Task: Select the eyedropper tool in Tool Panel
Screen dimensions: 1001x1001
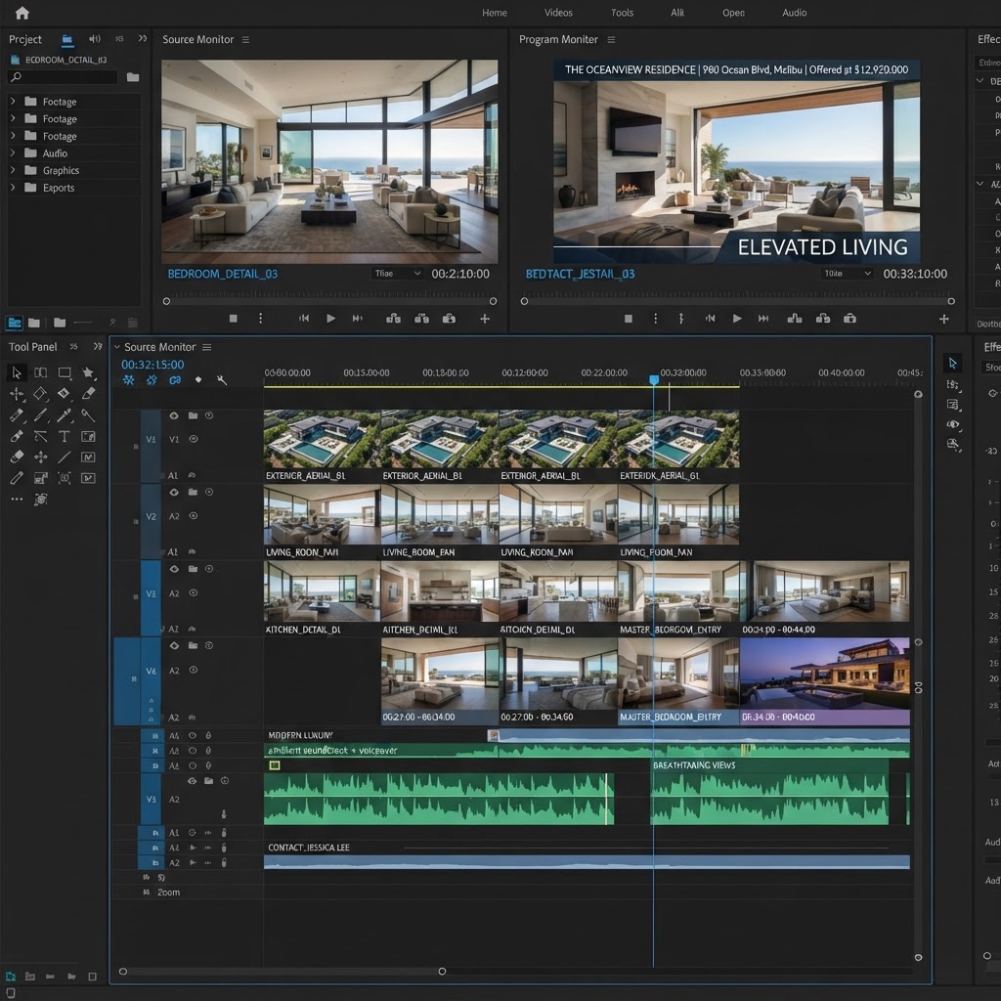Action: tap(64, 415)
